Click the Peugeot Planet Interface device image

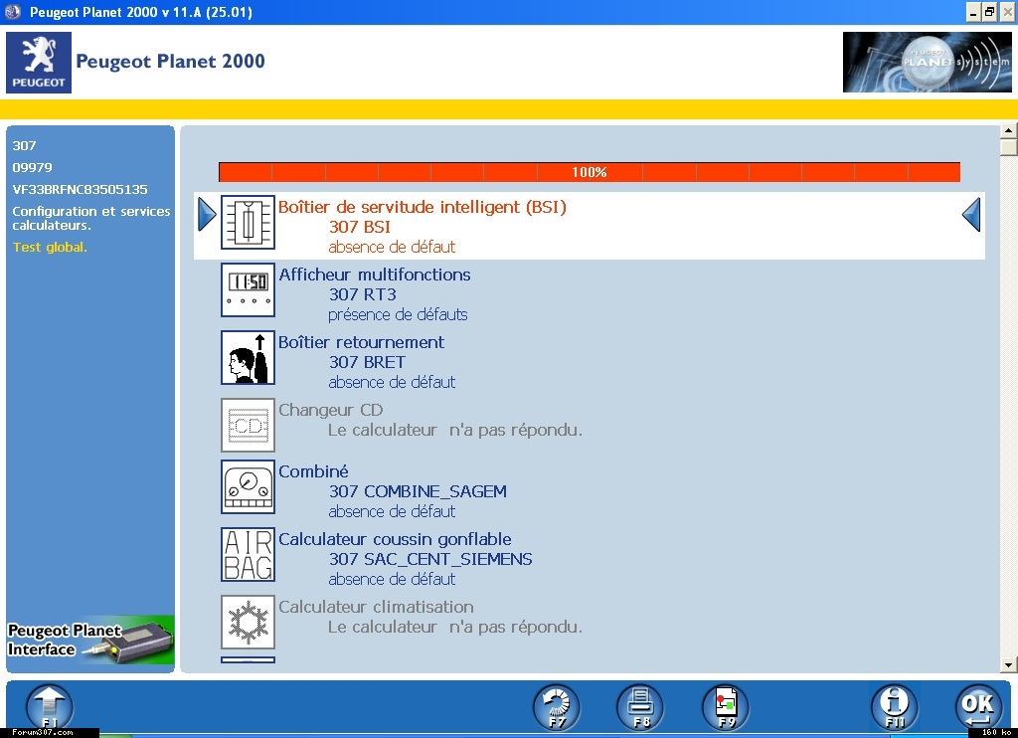pos(90,641)
